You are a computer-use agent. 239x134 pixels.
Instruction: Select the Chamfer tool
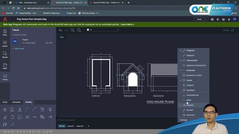[35, 109]
